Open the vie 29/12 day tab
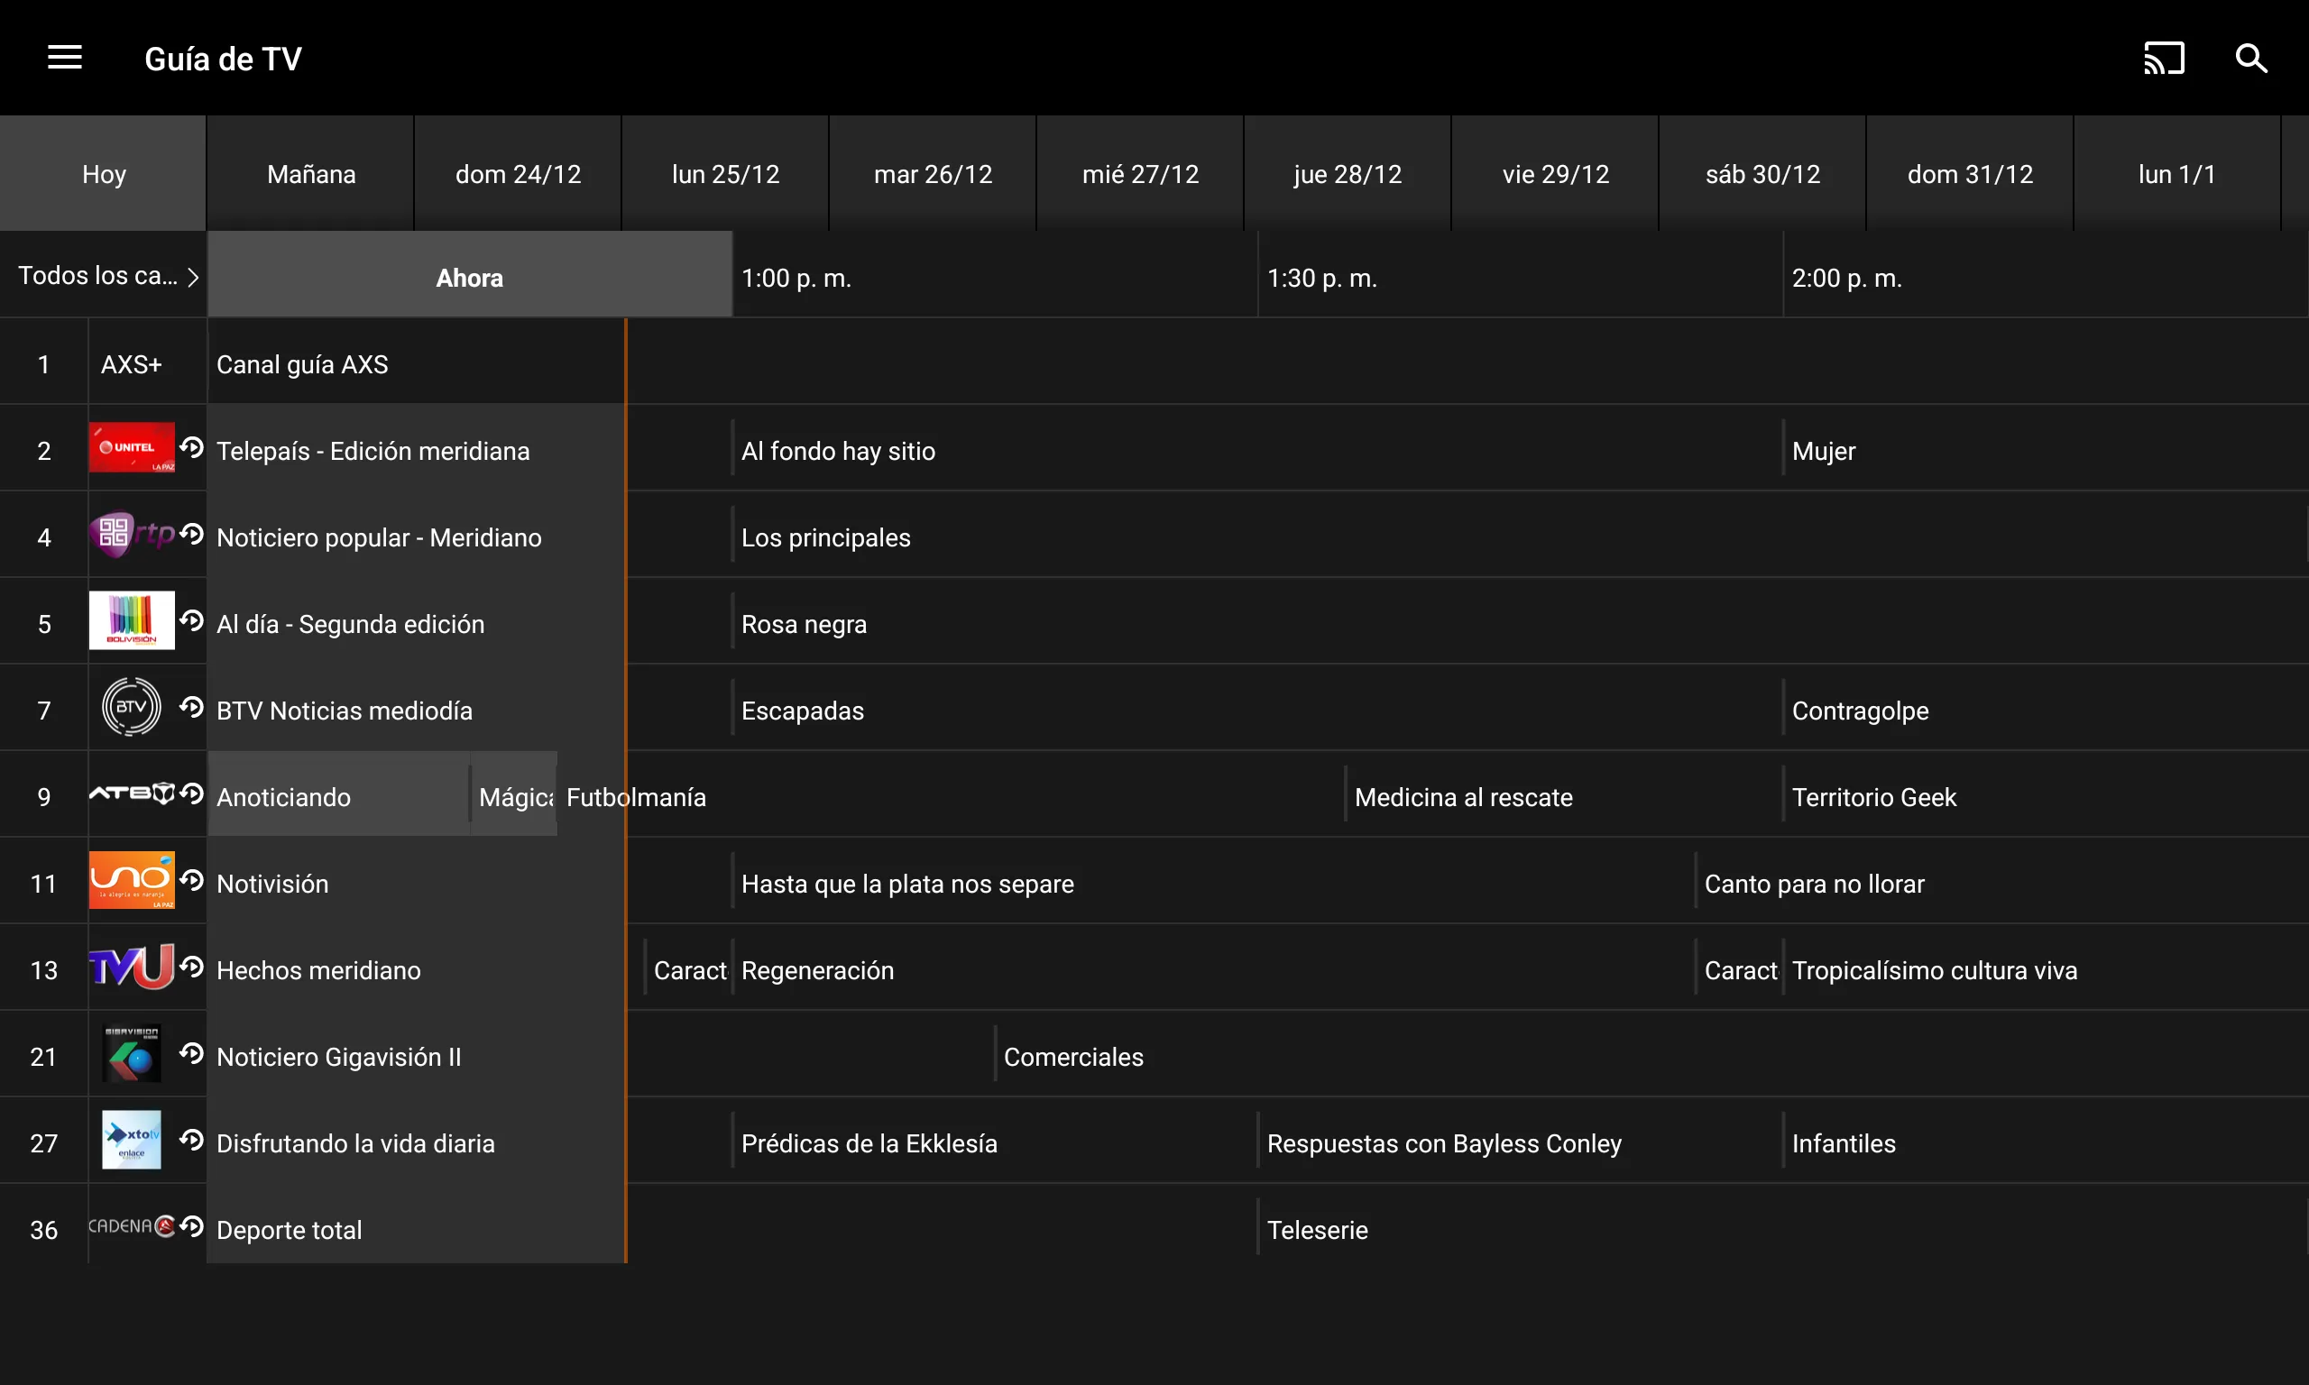This screenshot has height=1385, width=2309. (1555, 175)
